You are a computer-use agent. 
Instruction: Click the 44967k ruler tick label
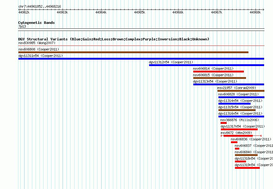click(217, 12)
